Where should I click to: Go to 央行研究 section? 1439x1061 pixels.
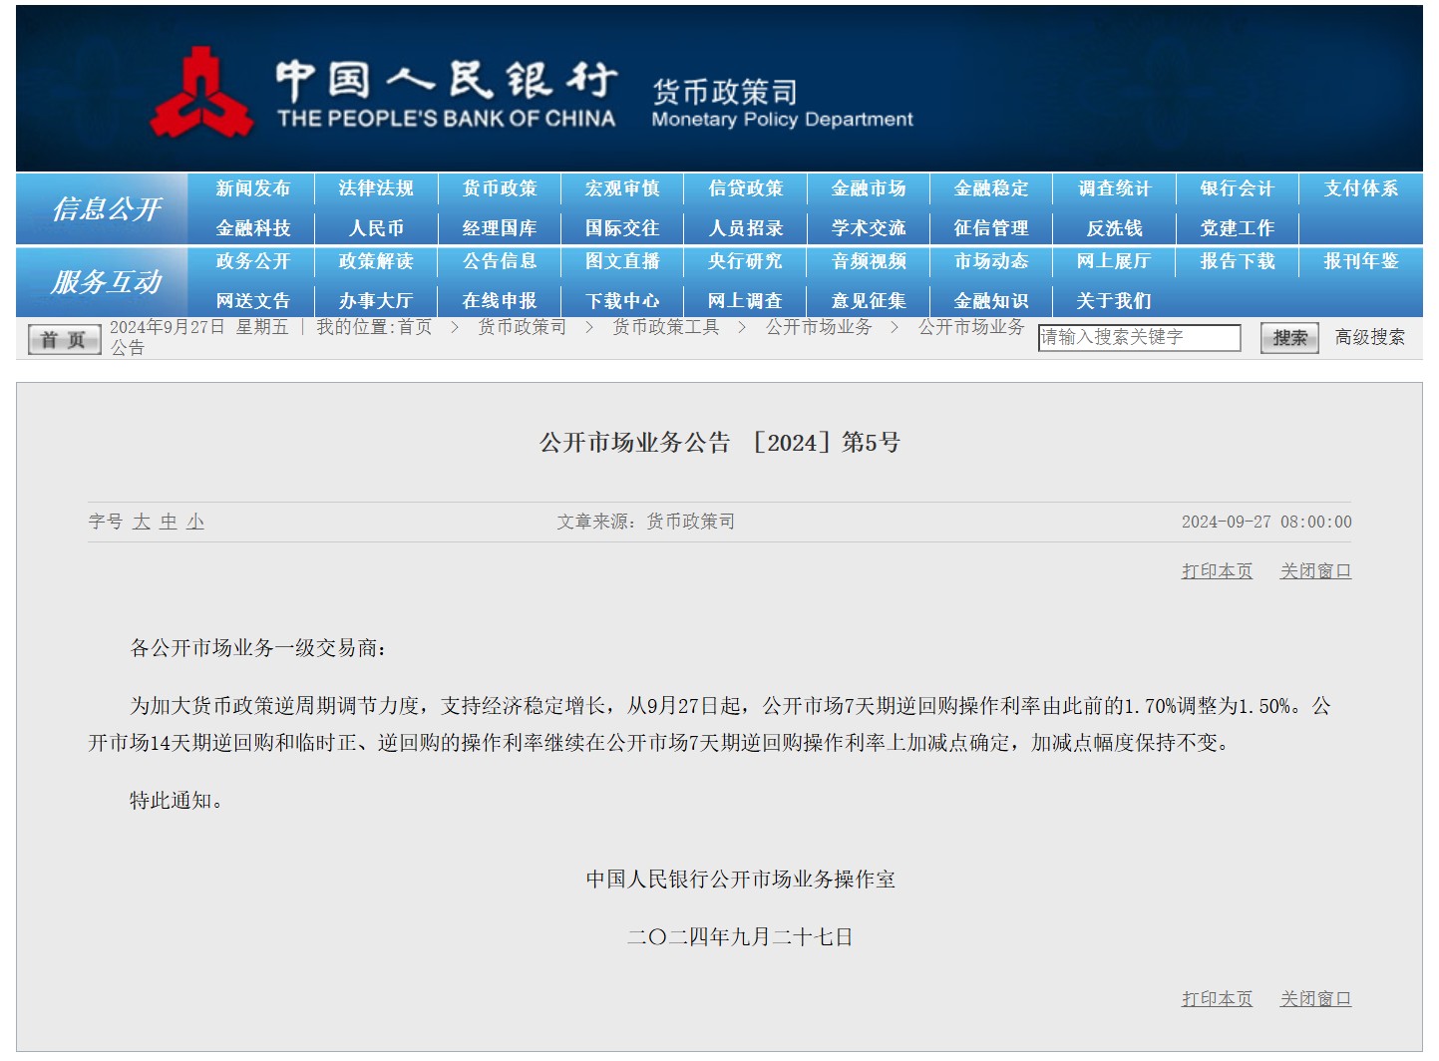745,261
